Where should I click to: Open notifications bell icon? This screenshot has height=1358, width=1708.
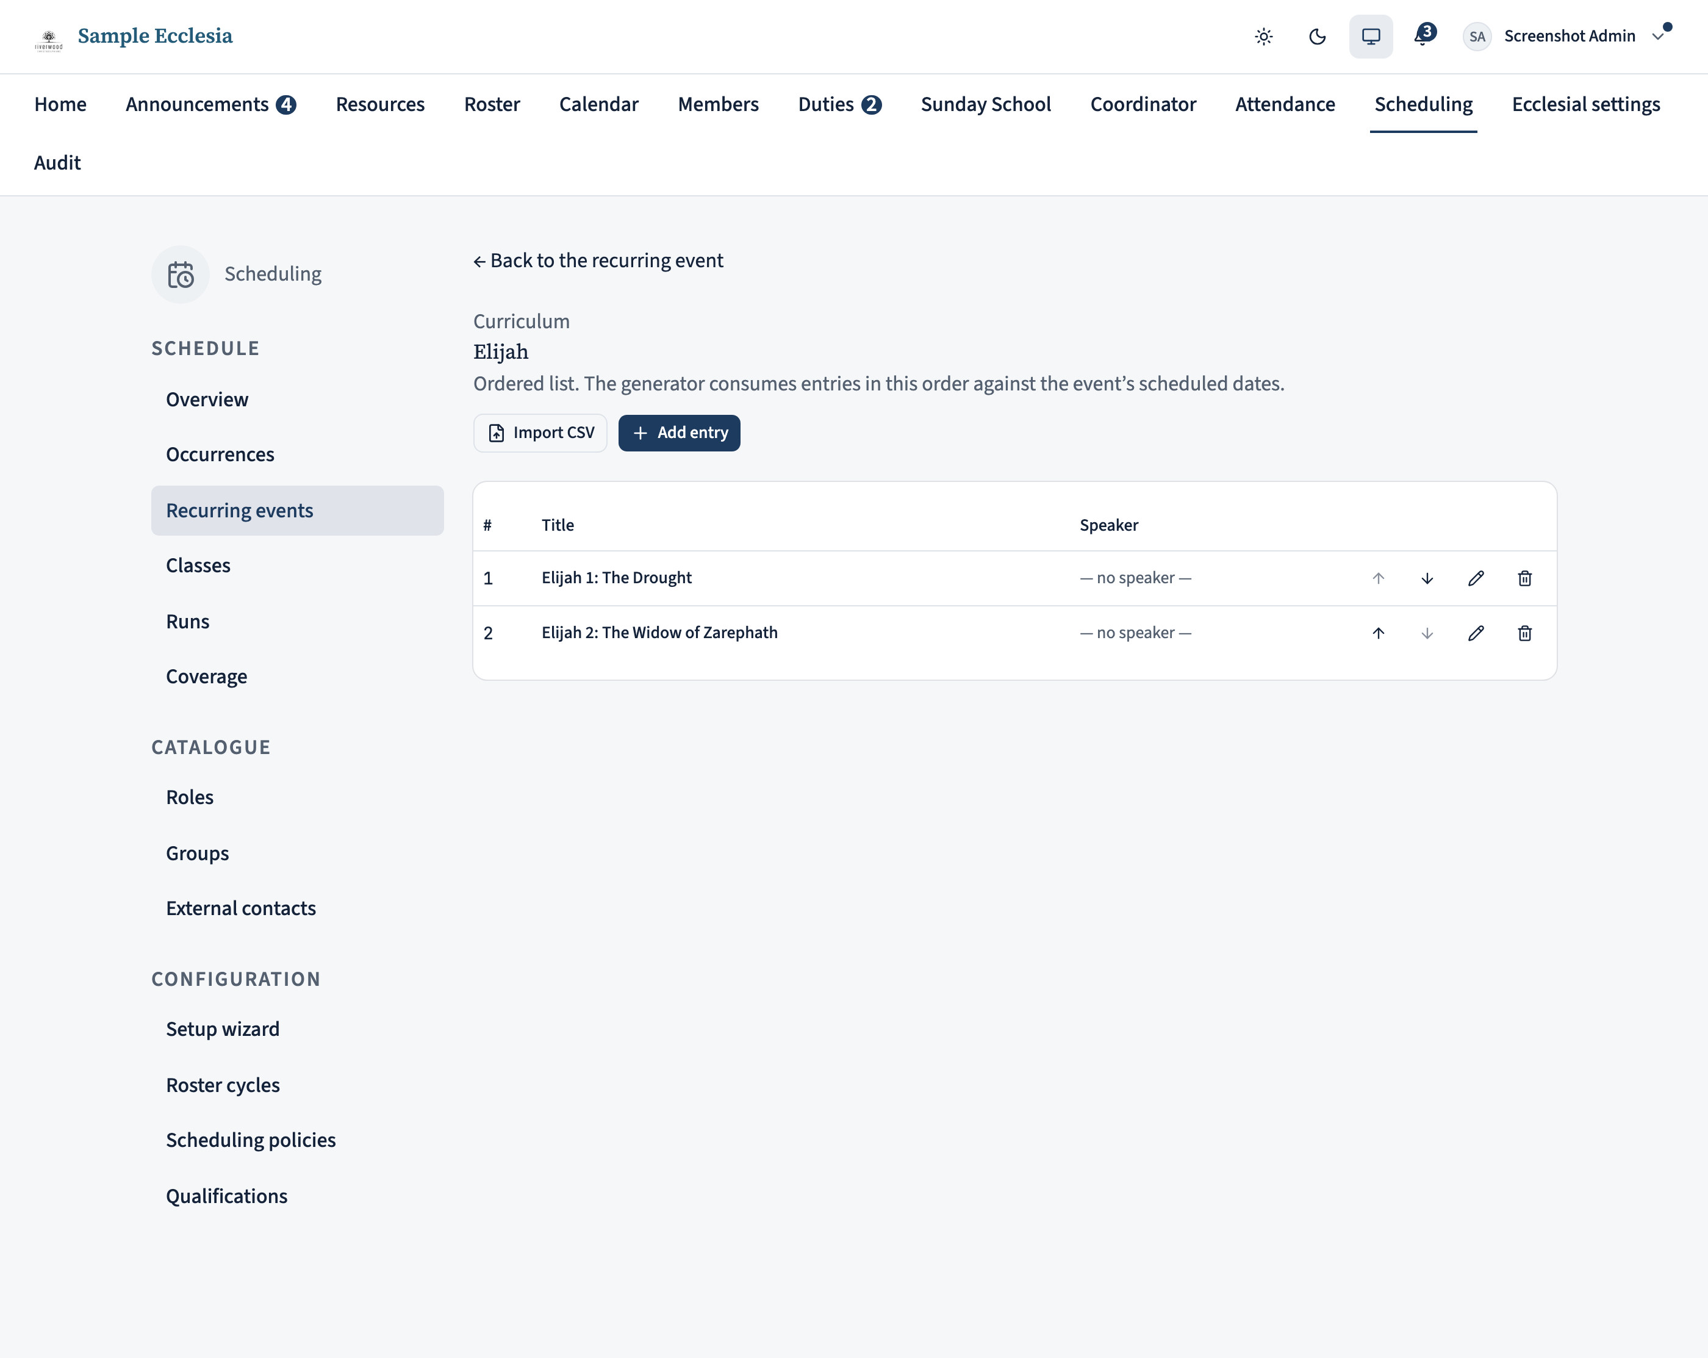coord(1424,35)
